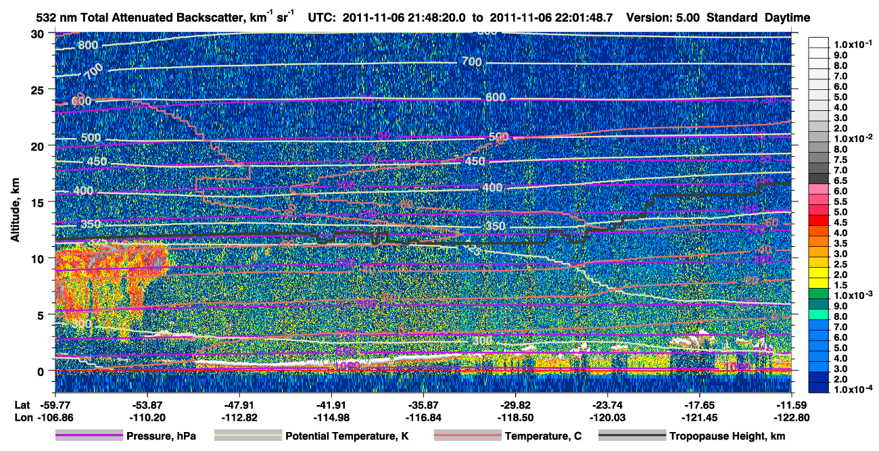Viewport: 879px width, 451px height.
Task: Click the latitude value '-17.65'
Action: pos(699,404)
